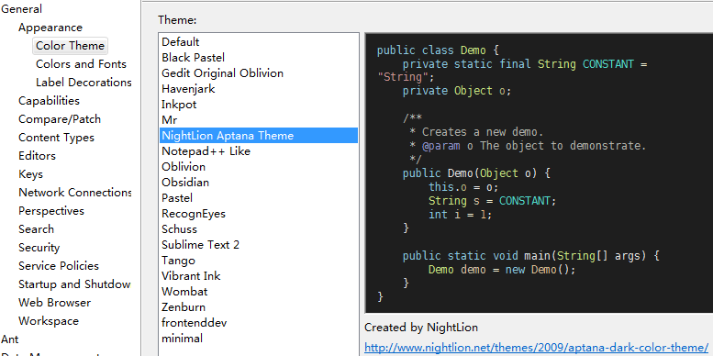Viewport: 713px width, 356px height.
Task: Select the Ant preferences category
Action: click(x=9, y=339)
